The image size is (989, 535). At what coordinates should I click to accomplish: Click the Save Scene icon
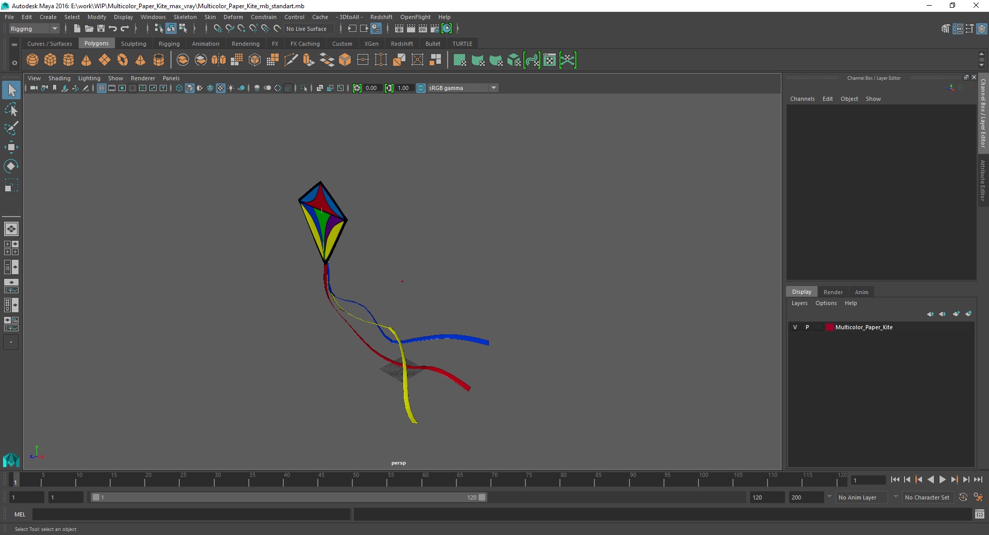click(x=101, y=29)
